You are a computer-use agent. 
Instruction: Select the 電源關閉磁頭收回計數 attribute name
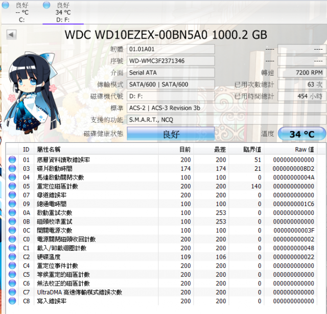point(66,239)
